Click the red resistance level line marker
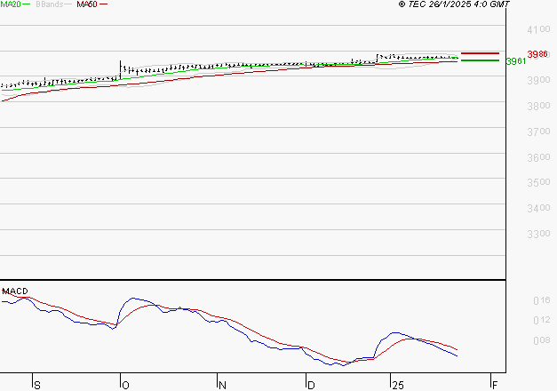This screenshot has width=557, height=391. point(480,53)
